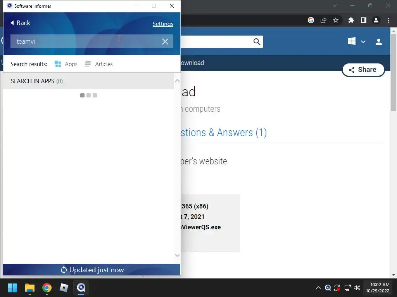Image resolution: width=397 pixels, height=297 pixels.
Task: Open the Chrome extensions puzzle icon
Action: tap(351, 20)
